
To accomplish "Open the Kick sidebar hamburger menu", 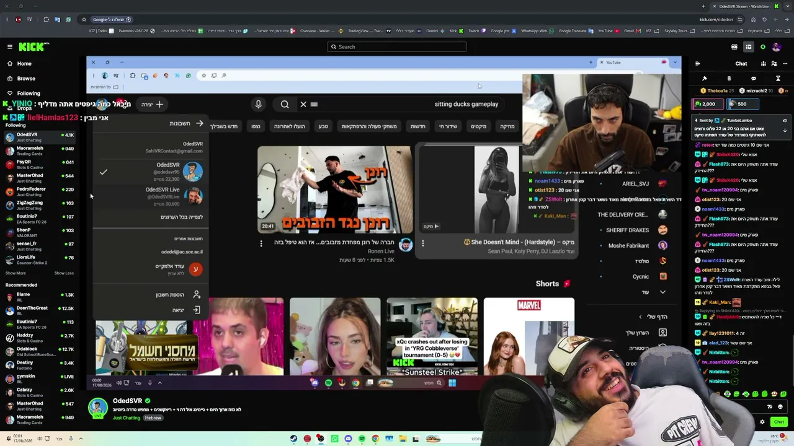I will tap(10, 47).
